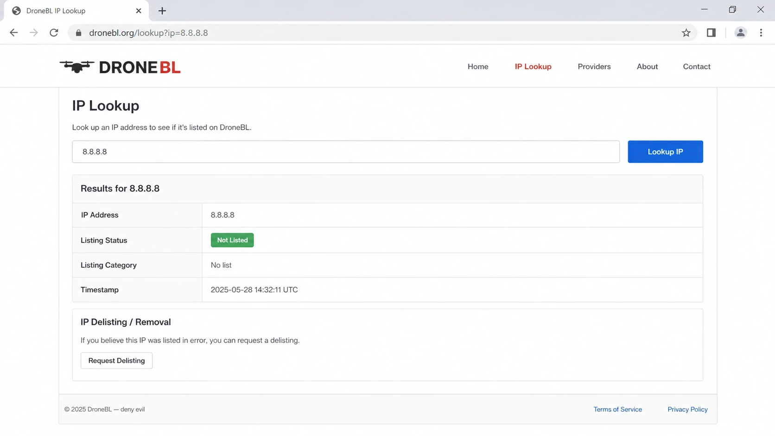This screenshot has width=775, height=436.
Task: Select the timestamp value 2025-05-28 14:32:11 UTC
Action: [254, 290]
